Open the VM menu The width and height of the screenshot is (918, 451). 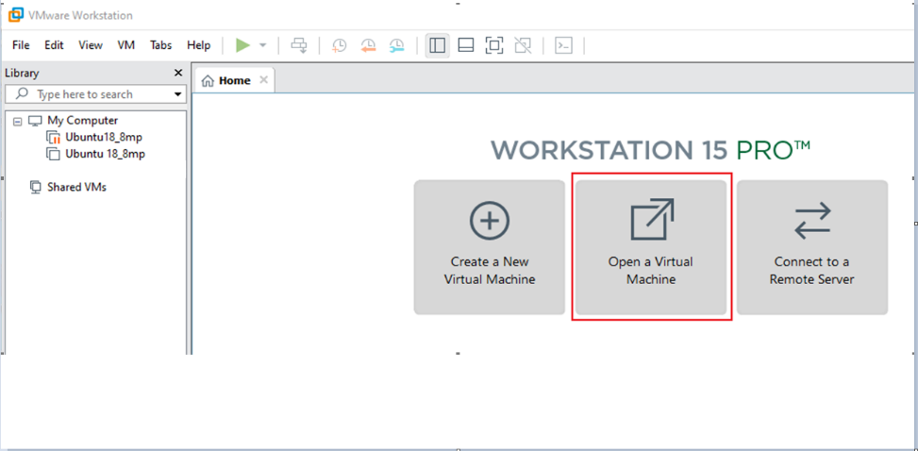[x=125, y=45]
